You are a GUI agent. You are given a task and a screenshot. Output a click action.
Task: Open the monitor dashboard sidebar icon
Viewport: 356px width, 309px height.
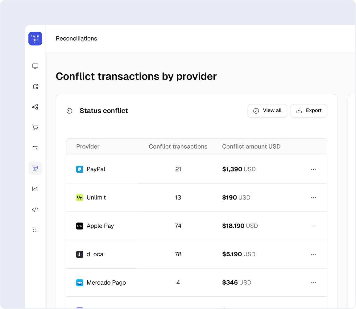pos(35,66)
